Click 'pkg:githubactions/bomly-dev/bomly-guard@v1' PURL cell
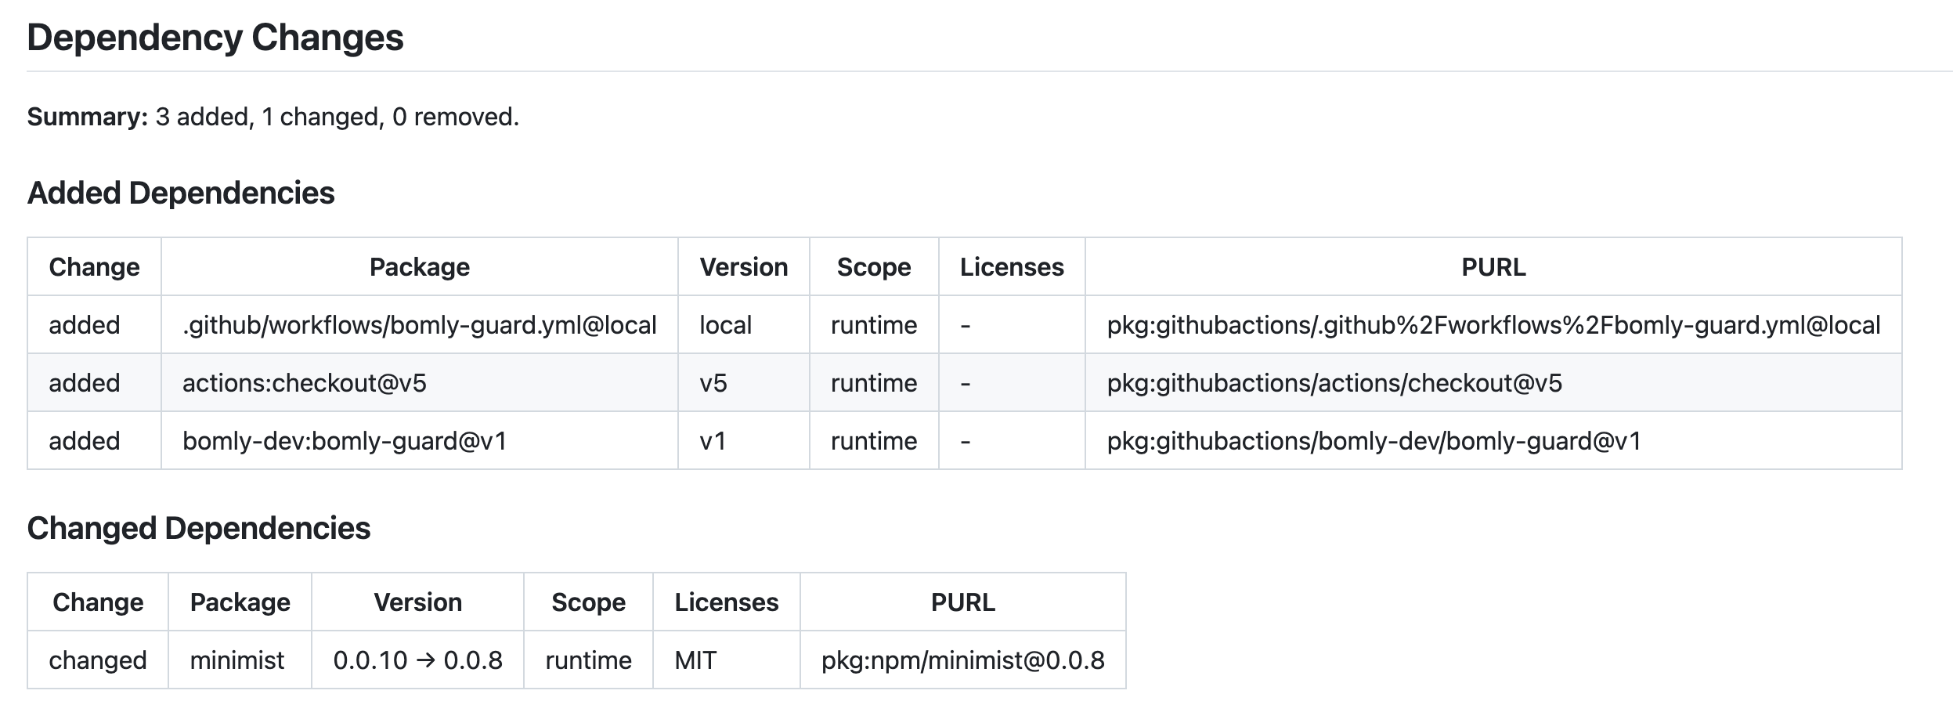The width and height of the screenshot is (1953, 705). click(x=1493, y=441)
